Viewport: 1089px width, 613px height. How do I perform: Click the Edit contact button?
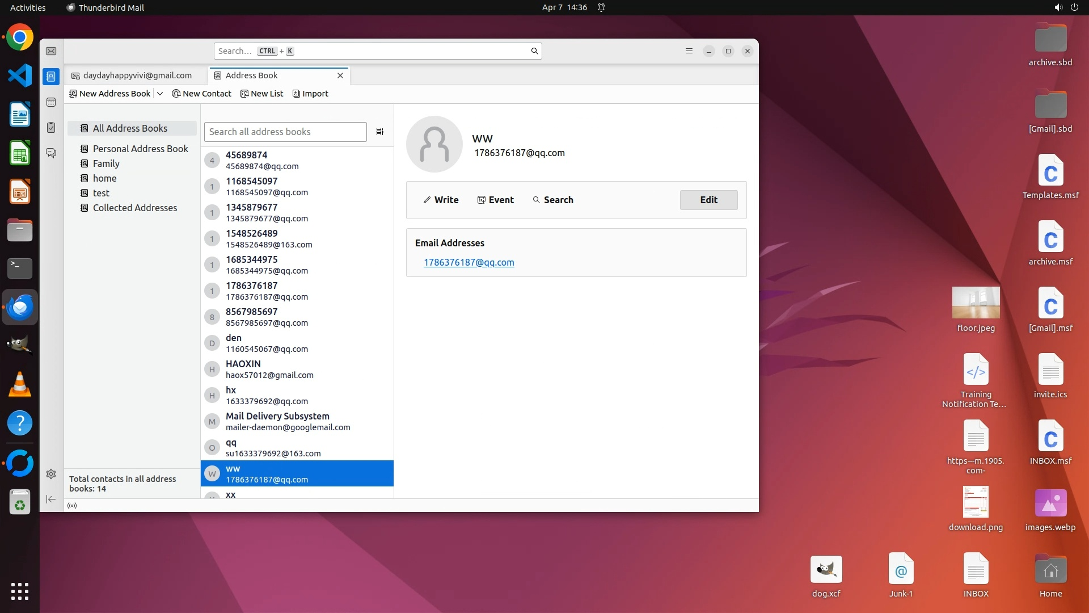click(x=708, y=200)
